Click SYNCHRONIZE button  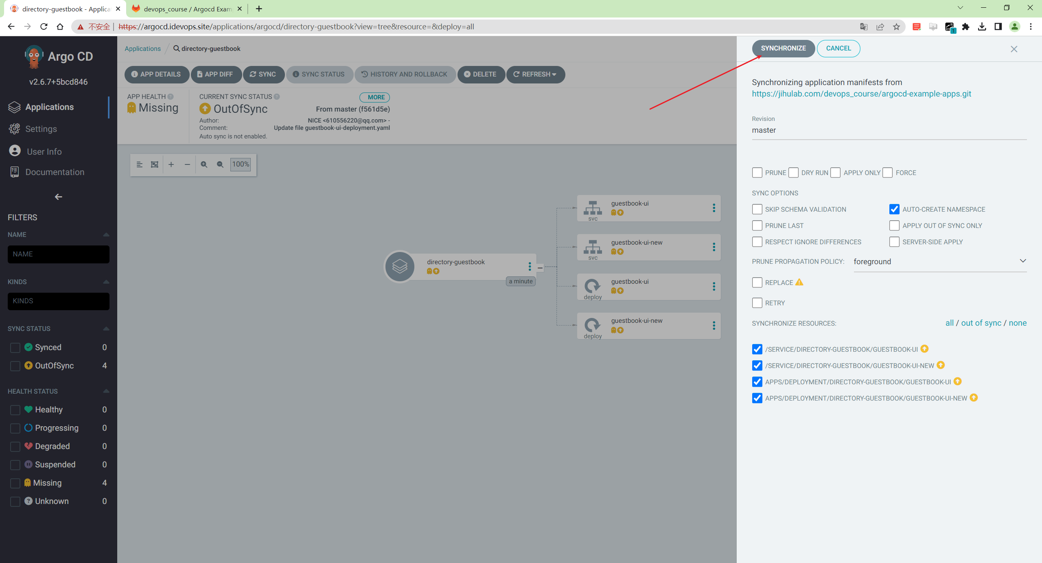tap(783, 48)
